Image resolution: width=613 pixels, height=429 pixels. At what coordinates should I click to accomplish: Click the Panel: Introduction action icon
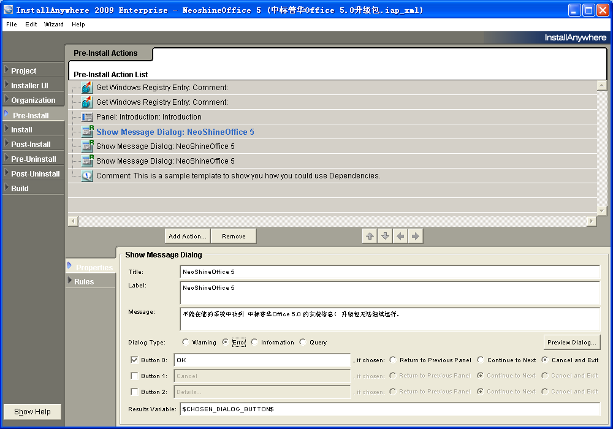(x=87, y=117)
